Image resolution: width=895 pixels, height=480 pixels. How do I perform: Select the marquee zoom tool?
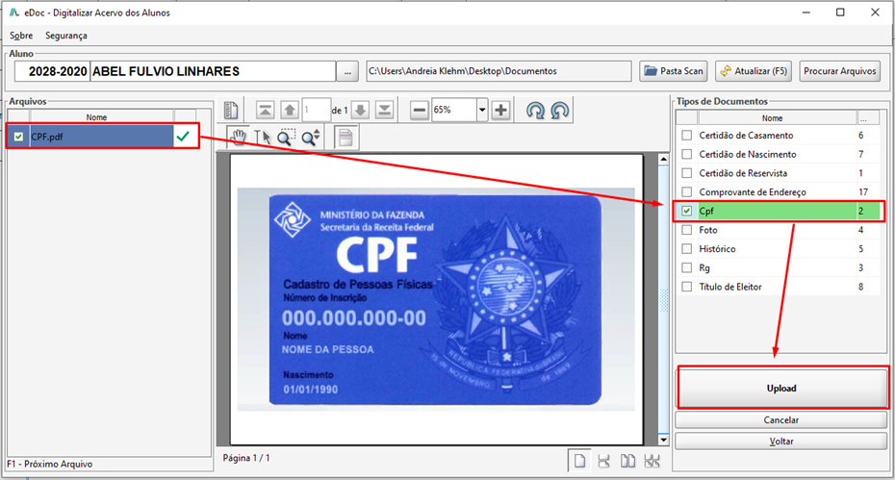tap(287, 138)
